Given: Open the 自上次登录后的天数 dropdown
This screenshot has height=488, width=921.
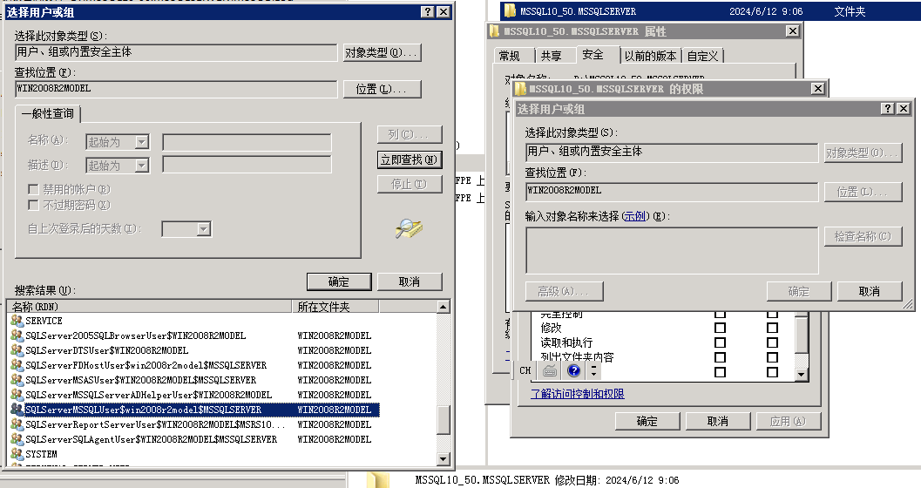Looking at the screenshot, I should [204, 229].
